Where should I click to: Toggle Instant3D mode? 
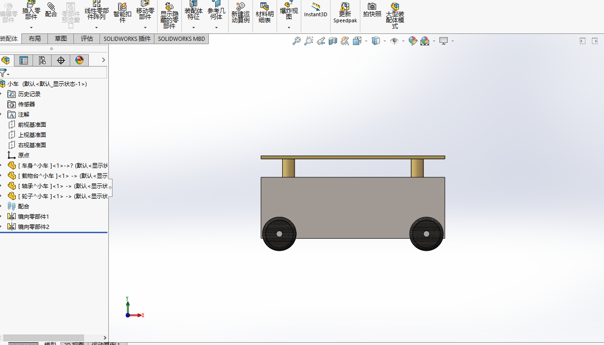(316, 9)
